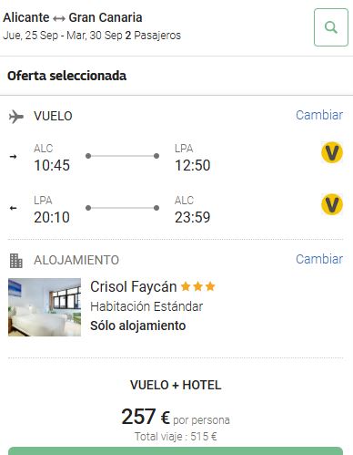Viewport: 353px width, 455px height.
Task: Click the travel dates and passengers summary
Action: pyautogui.click(x=92, y=36)
